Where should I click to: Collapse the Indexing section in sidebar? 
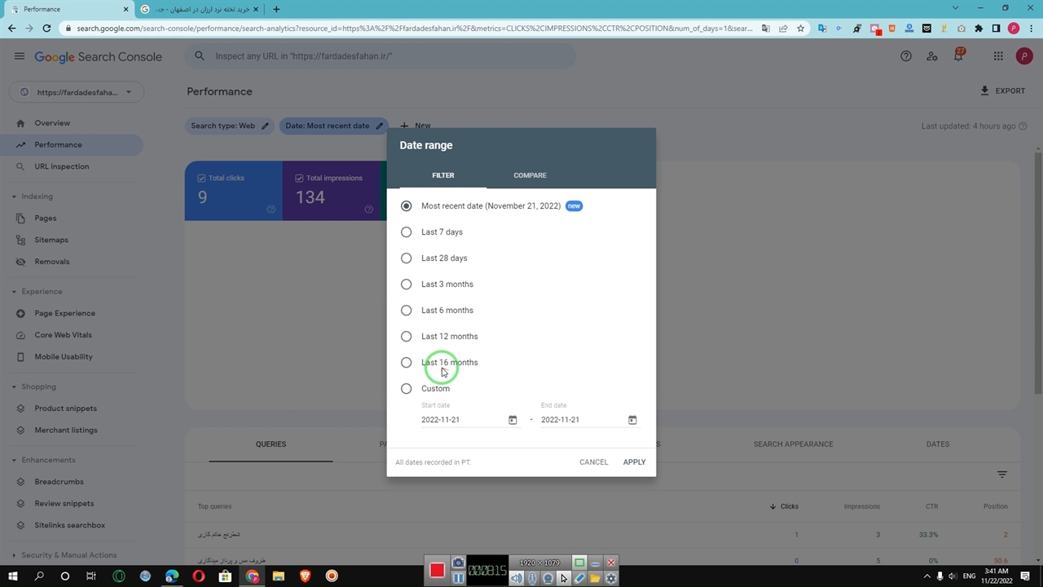pos(14,196)
